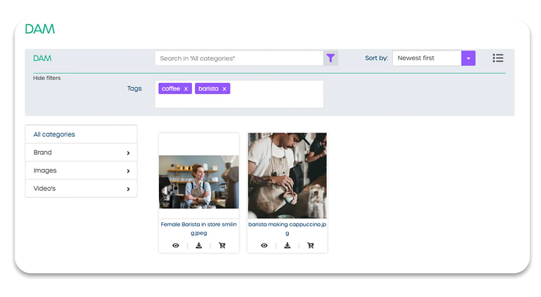Preview barista making cappuccino with eye icon
This screenshot has height=297, width=541.
[264, 246]
